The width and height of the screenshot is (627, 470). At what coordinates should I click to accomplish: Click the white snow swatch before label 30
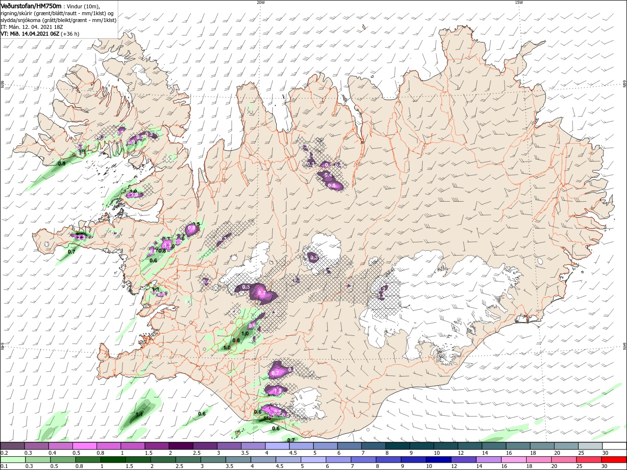[614, 446]
